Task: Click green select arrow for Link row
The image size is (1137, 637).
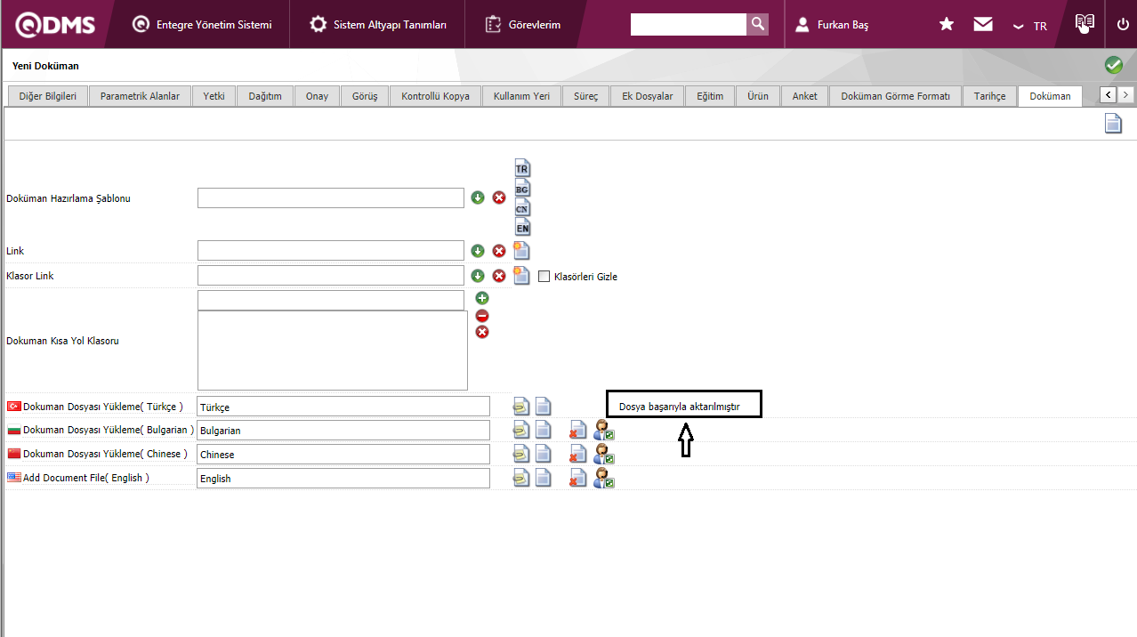Action: click(x=478, y=251)
